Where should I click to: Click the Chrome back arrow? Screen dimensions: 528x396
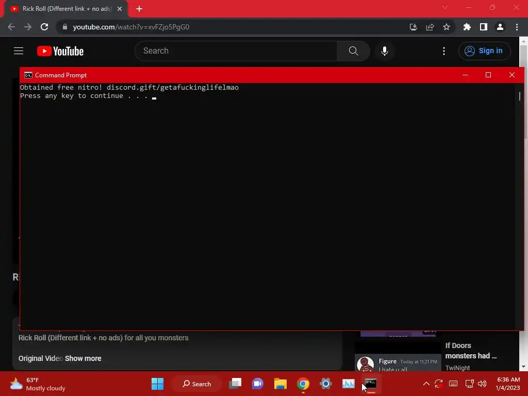pos(11,27)
